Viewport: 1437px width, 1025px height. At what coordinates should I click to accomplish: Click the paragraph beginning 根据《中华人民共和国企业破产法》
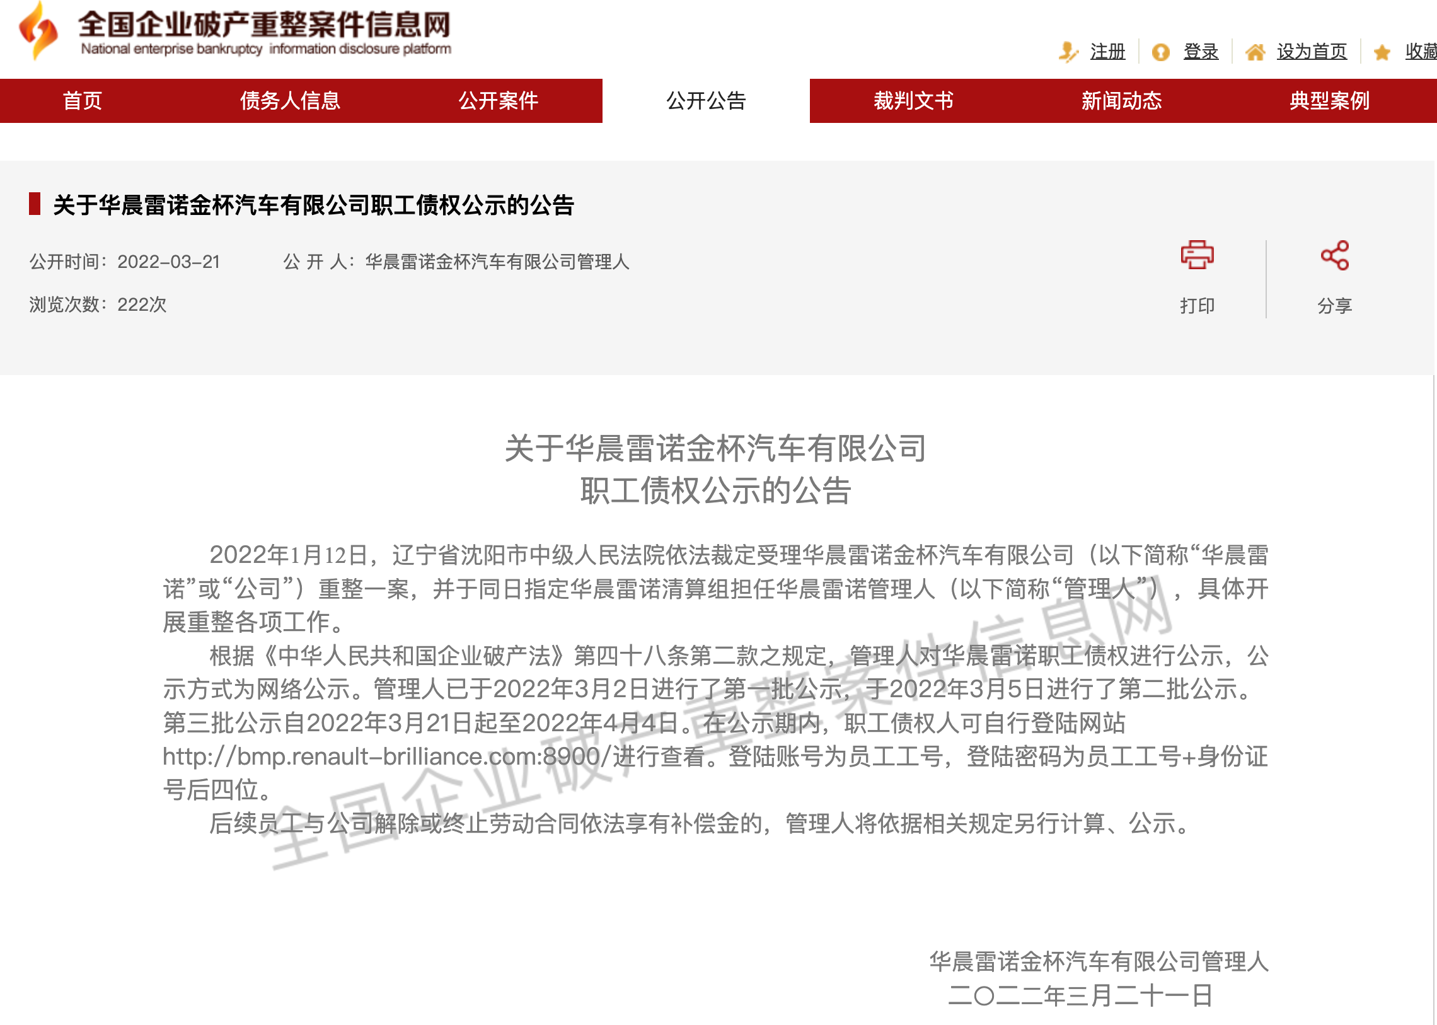(x=715, y=722)
